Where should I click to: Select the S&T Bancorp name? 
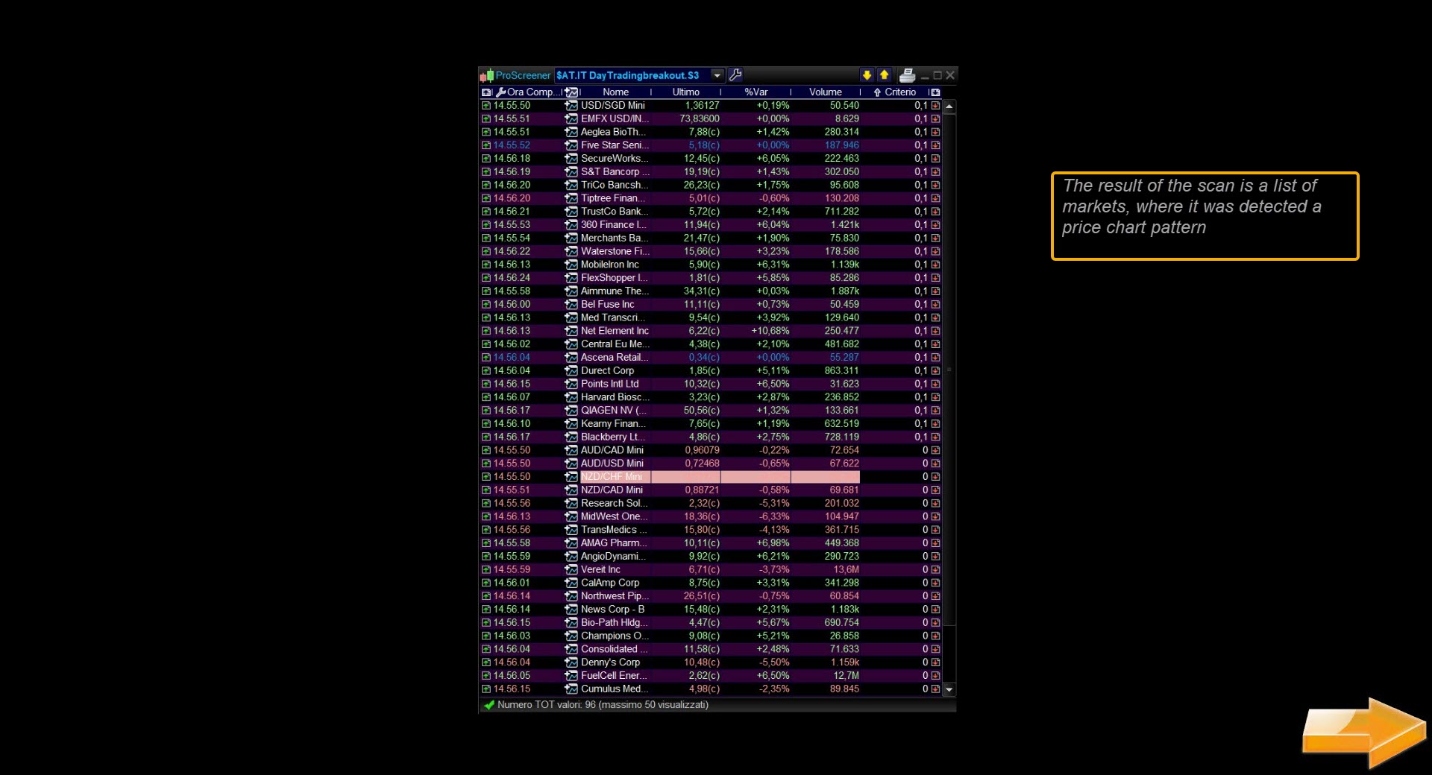(615, 172)
